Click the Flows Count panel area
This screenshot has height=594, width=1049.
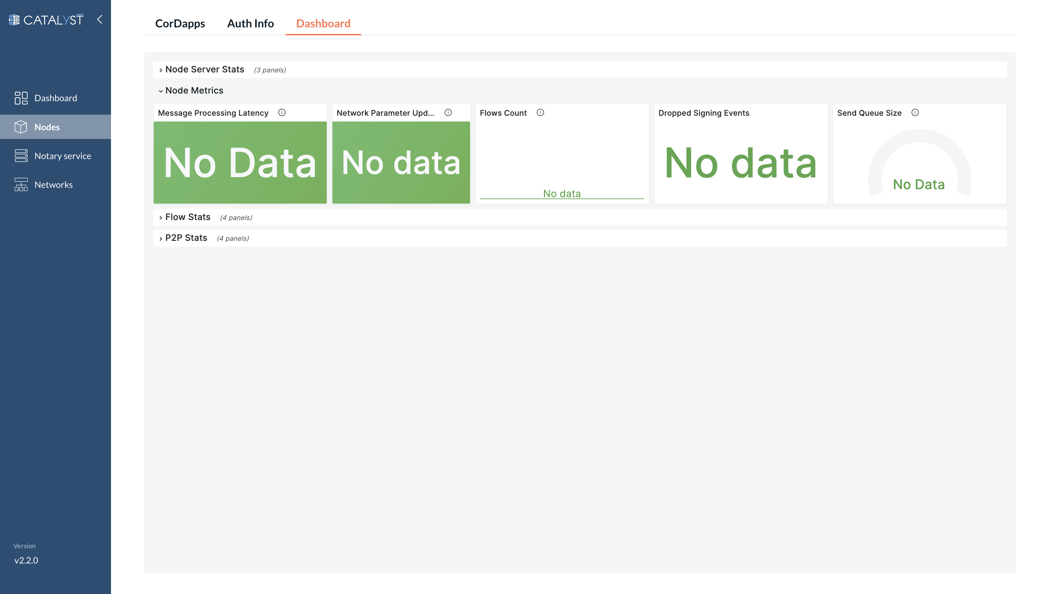pyautogui.click(x=562, y=154)
